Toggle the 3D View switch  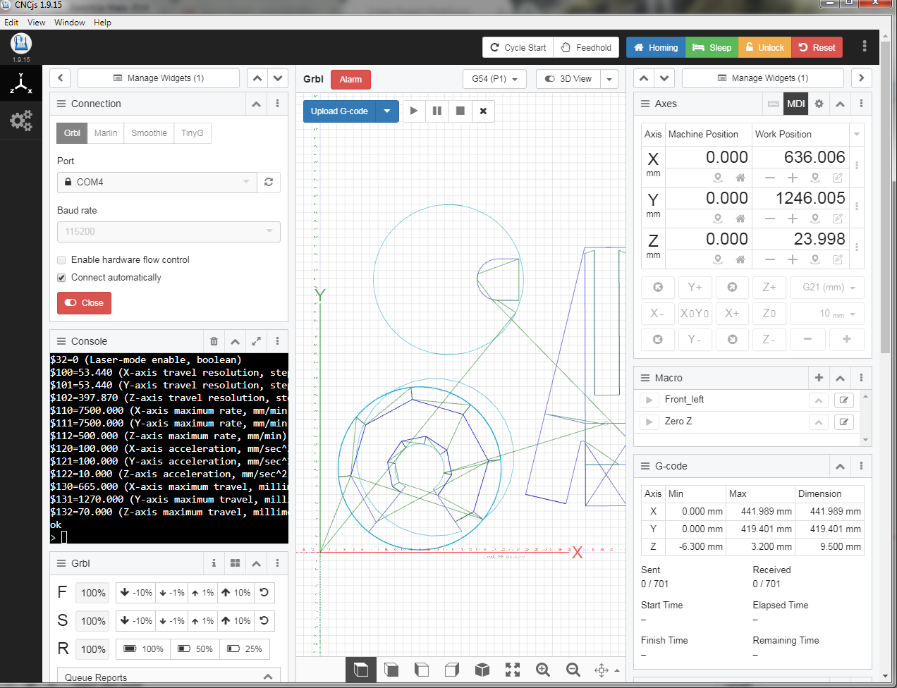tap(568, 79)
